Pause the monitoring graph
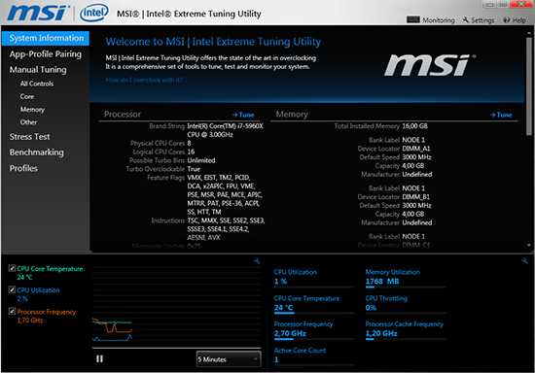This screenshot has width=535, height=373. (99, 358)
